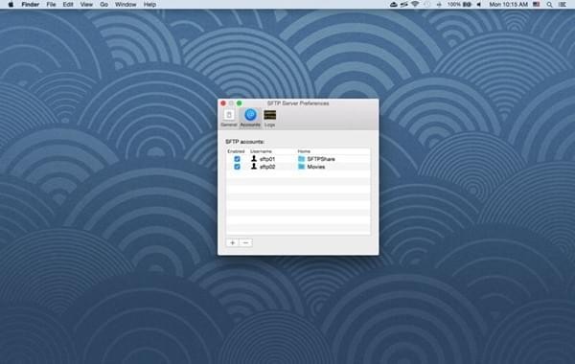
Task: Click the sftp02 user icon
Action: pos(254,167)
